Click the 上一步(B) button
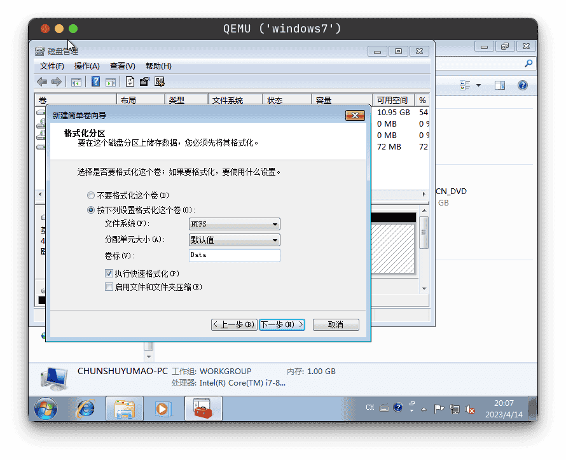Image resolution: width=566 pixels, height=460 pixels. 234,324
